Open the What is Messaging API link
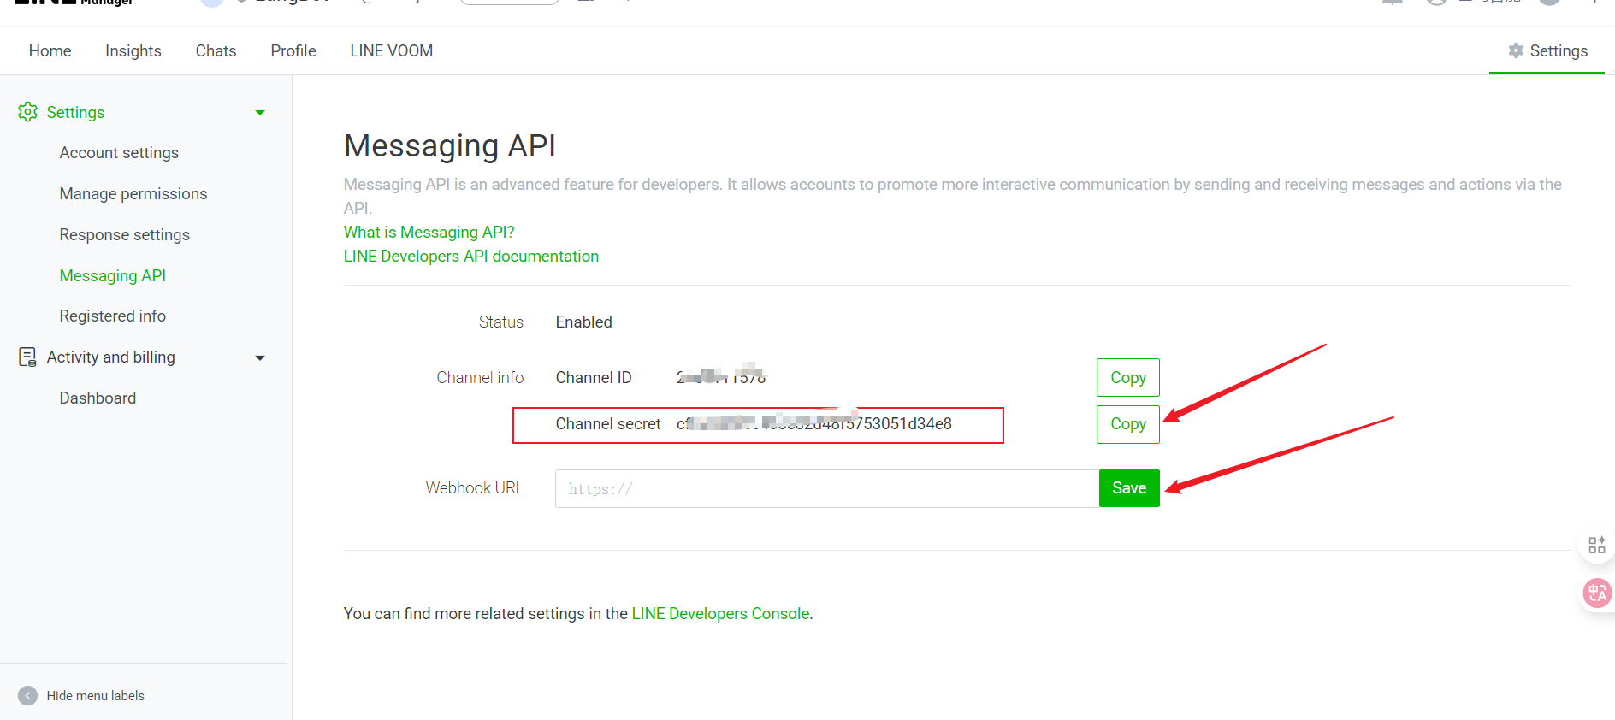 tap(429, 232)
